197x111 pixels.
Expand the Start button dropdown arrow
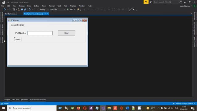point(74,10)
